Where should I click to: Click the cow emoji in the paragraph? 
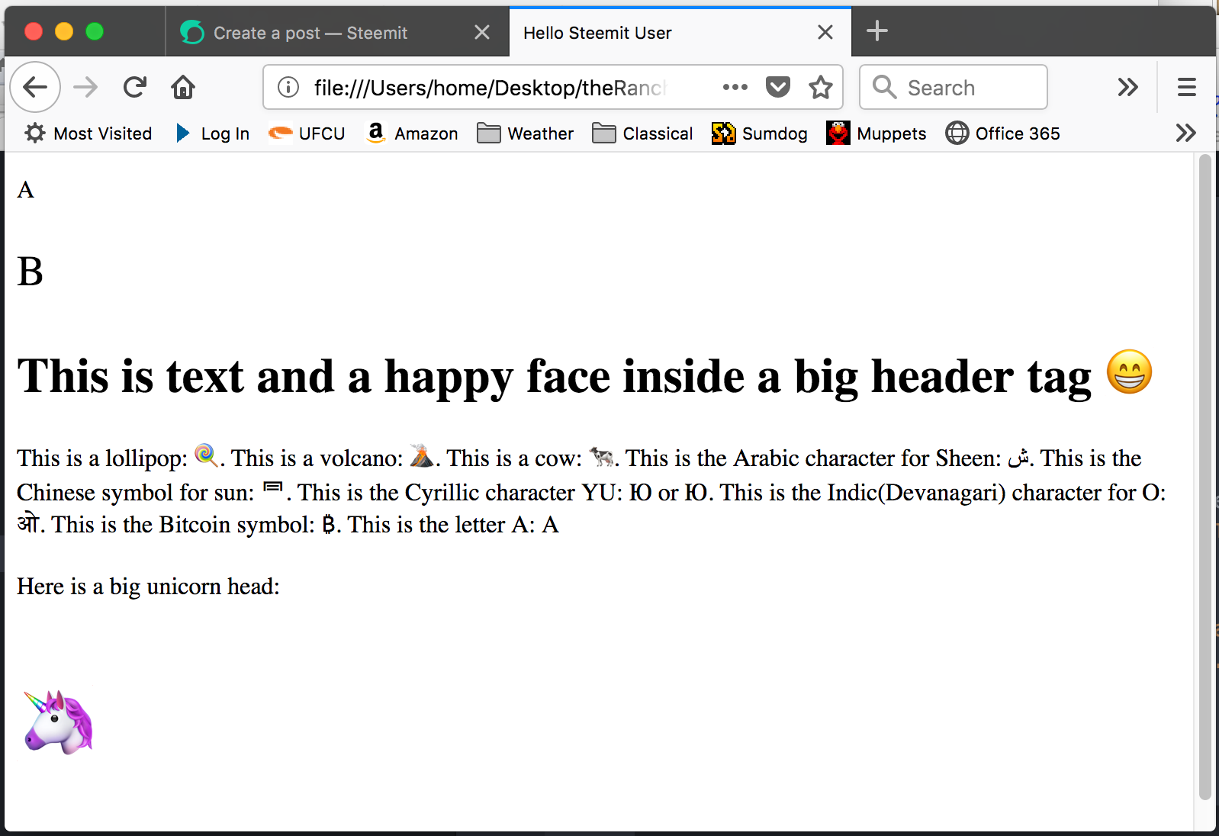[602, 456]
